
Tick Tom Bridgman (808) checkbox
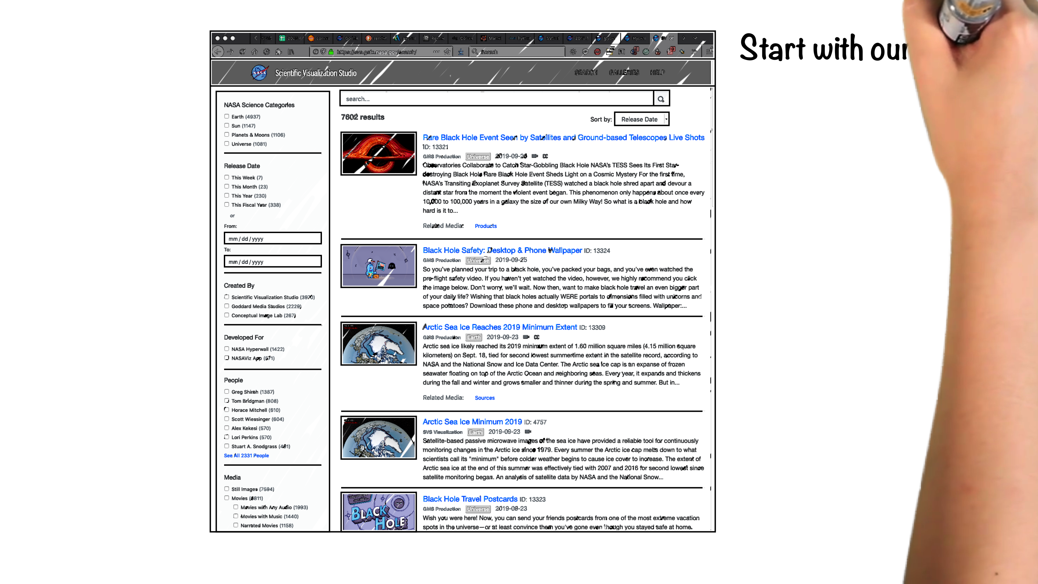(227, 401)
